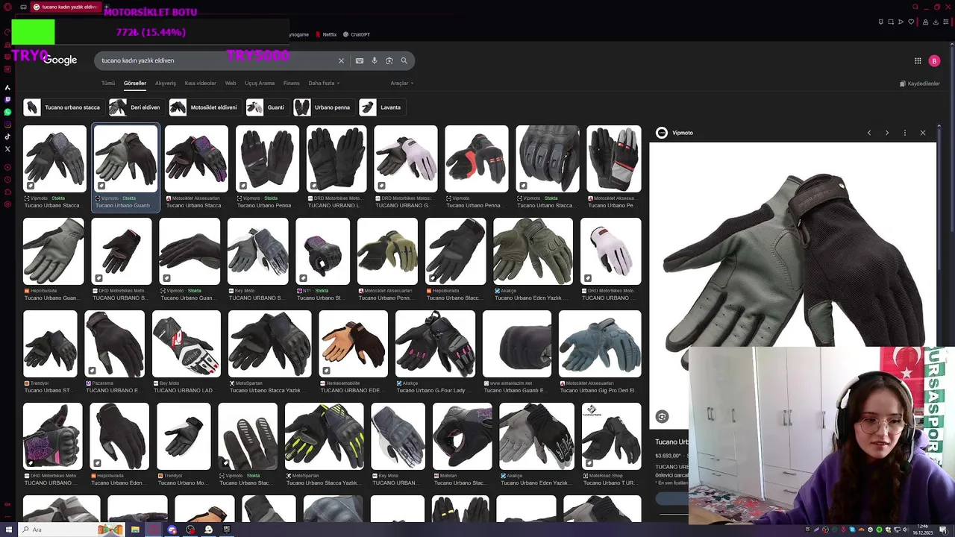The height and width of the screenshot is (537, 955).
Task: Click the Google logo
Action: pyautogui.click(x=60, y=60)
